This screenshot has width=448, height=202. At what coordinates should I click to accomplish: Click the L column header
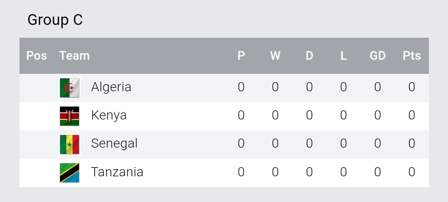tap(343, 56)
